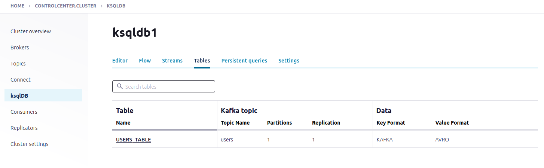This screenshot has height=168, width=544.
Task: Click the KSQLDB breadcrumb
Action: 116,6
